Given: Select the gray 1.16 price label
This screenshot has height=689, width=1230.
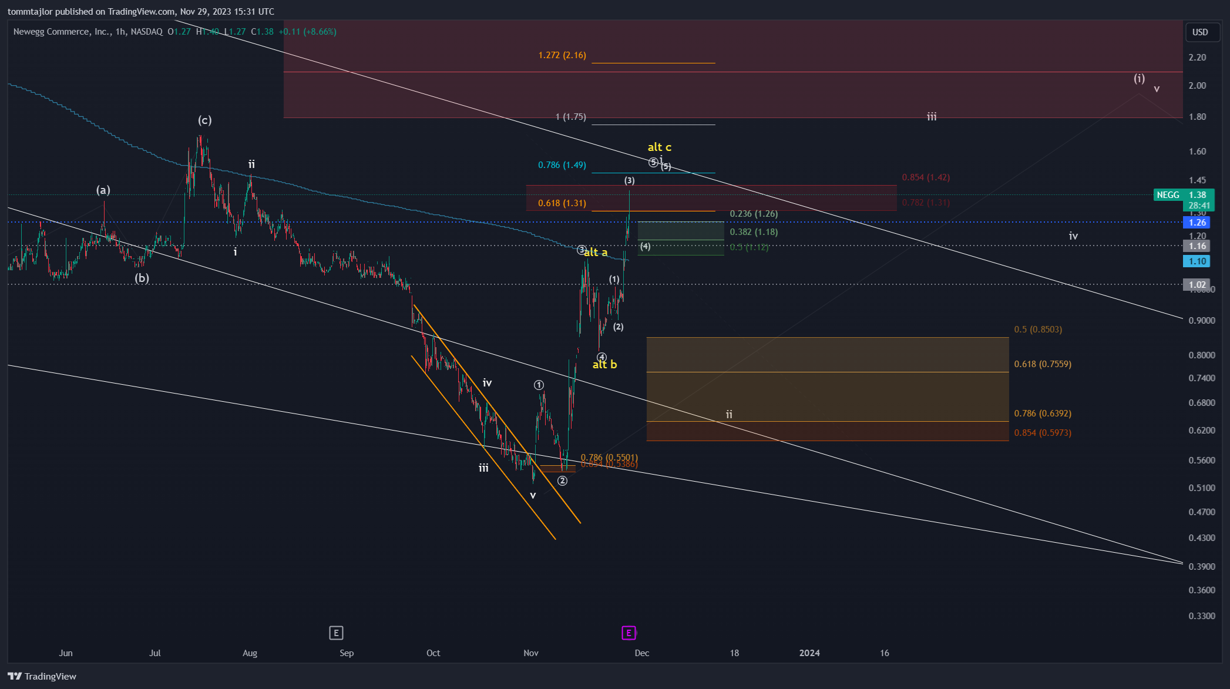Looking at the screenshot, I should [1197, 246].
